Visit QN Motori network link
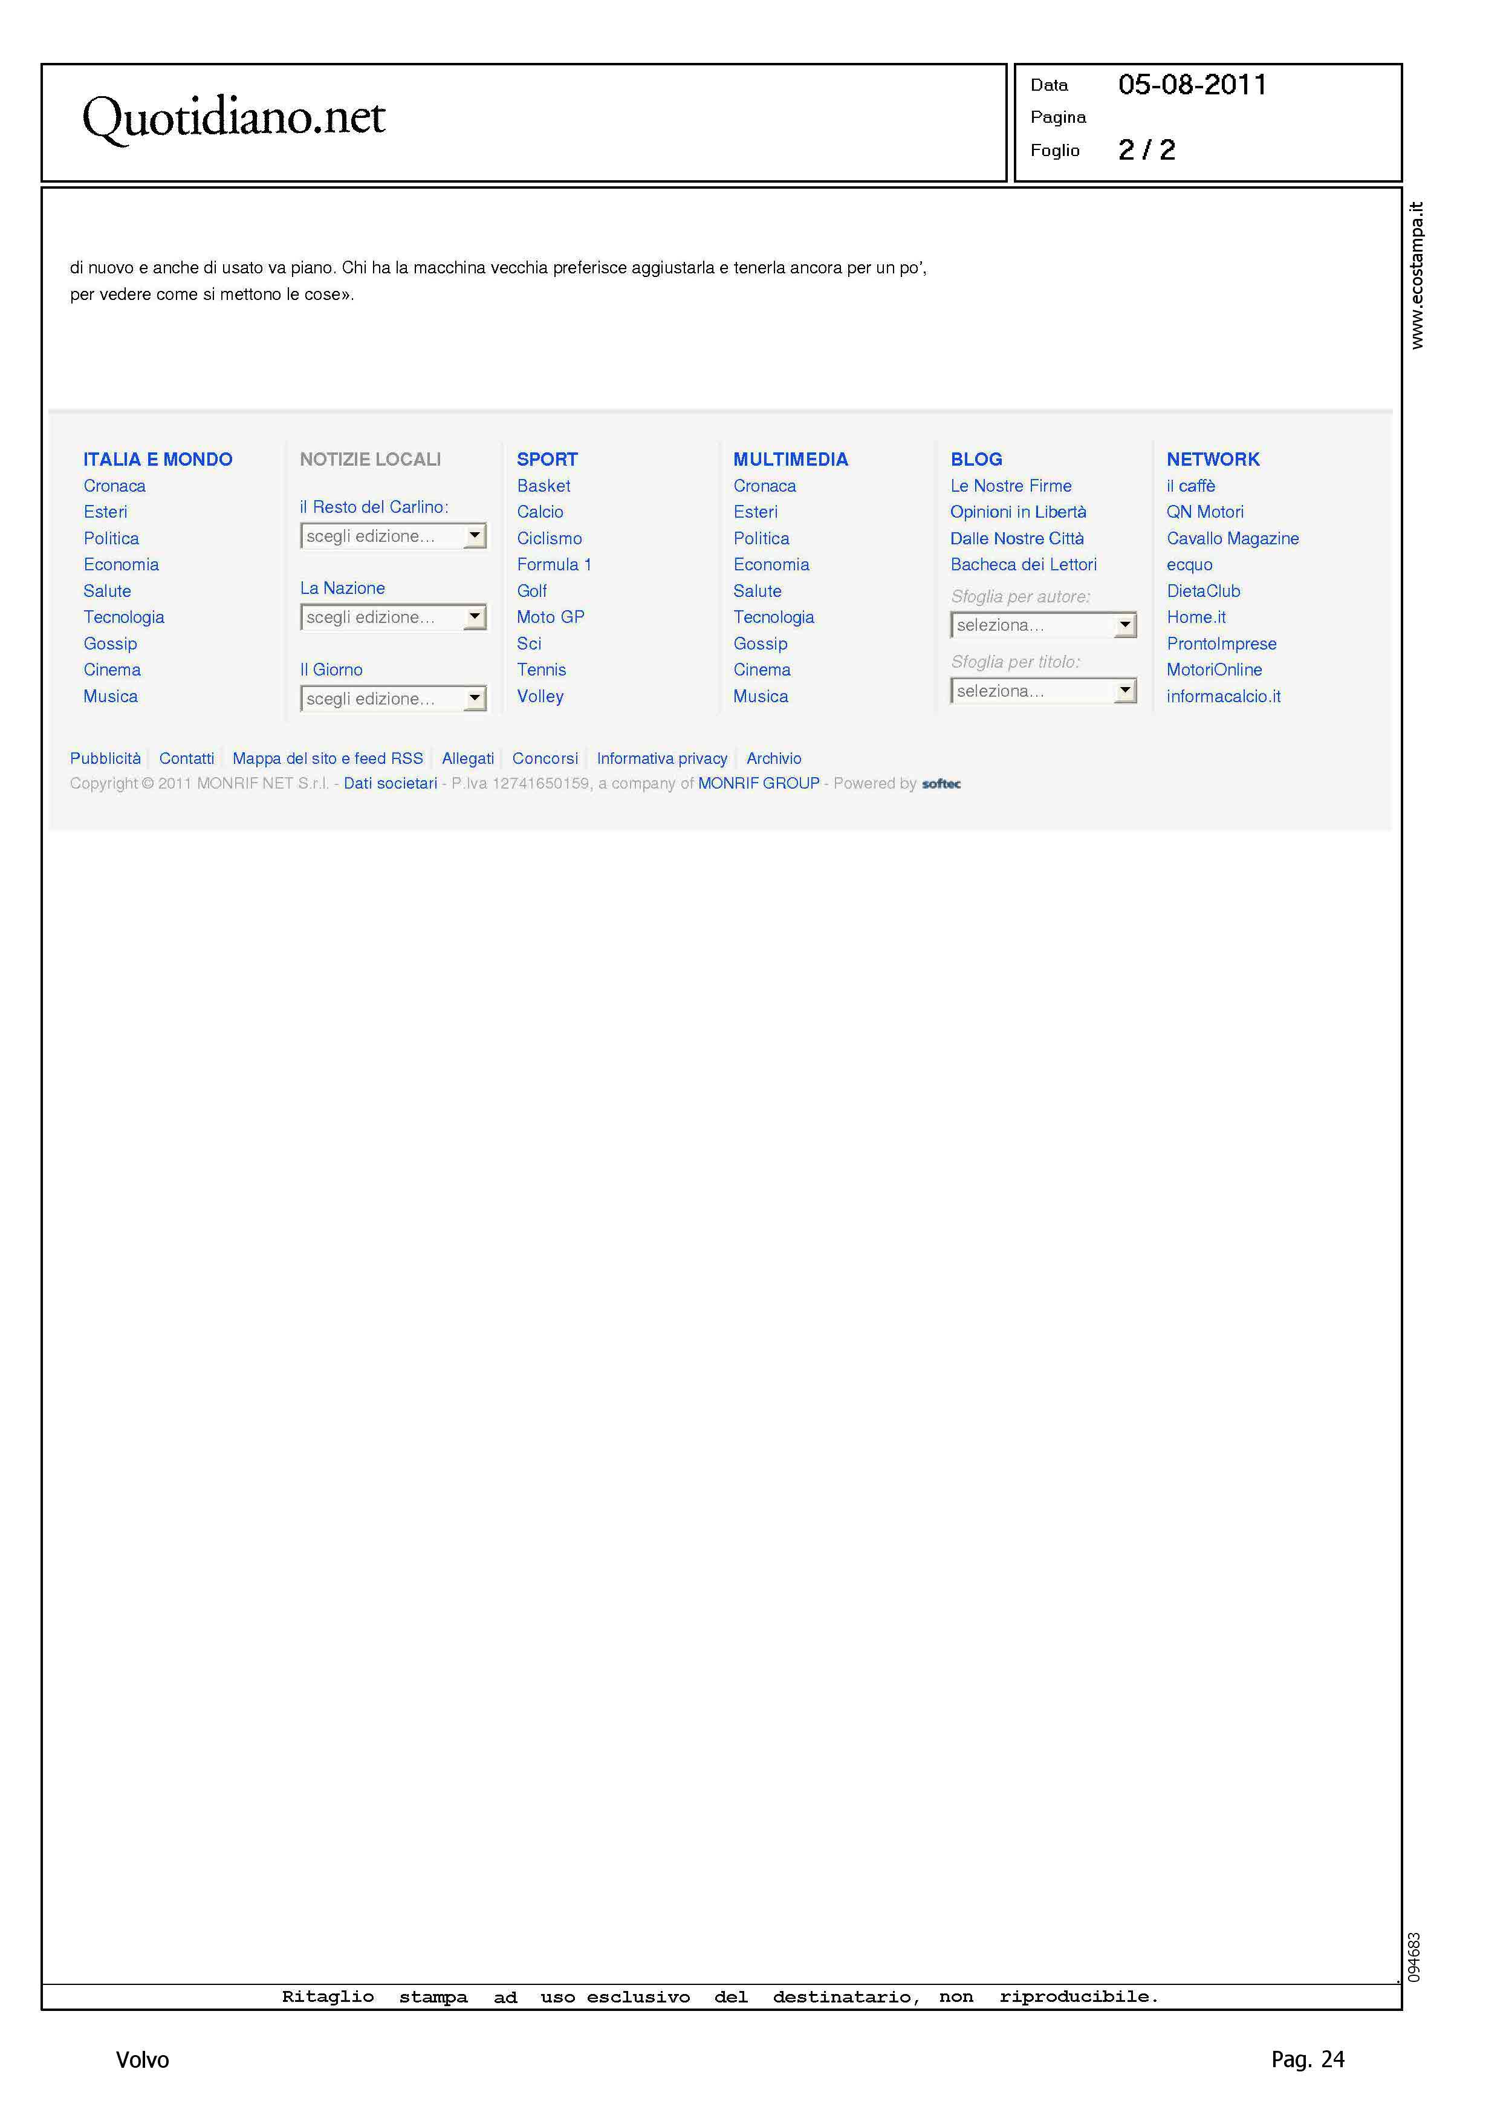 point(1204,512)
